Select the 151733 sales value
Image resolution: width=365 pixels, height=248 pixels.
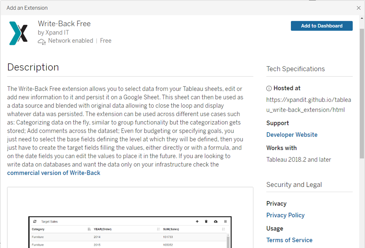(x=168, y=237)
